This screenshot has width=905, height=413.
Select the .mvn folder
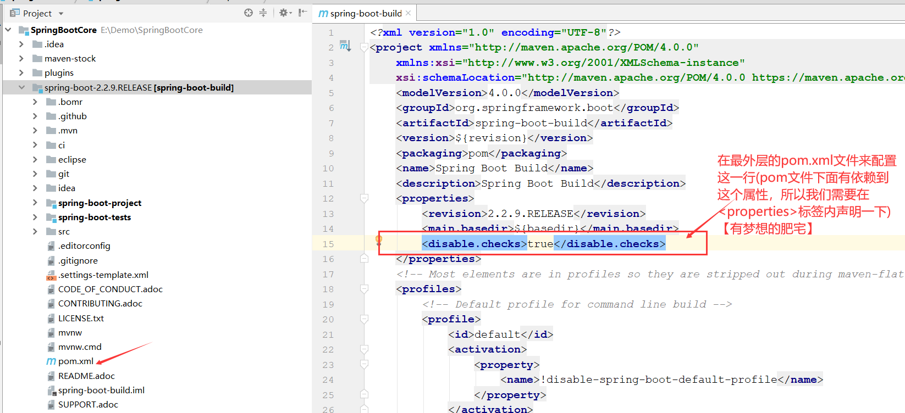[x=68, y=130]
